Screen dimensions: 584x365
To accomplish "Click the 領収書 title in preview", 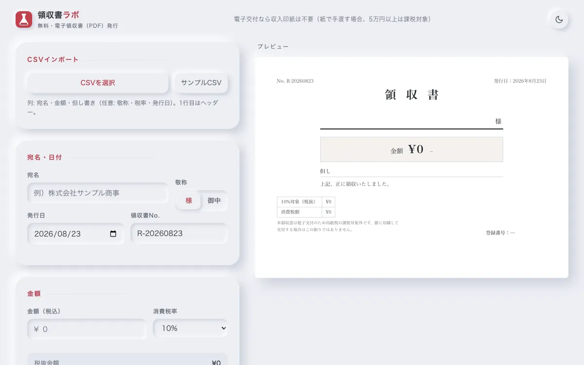I will 412,95.
